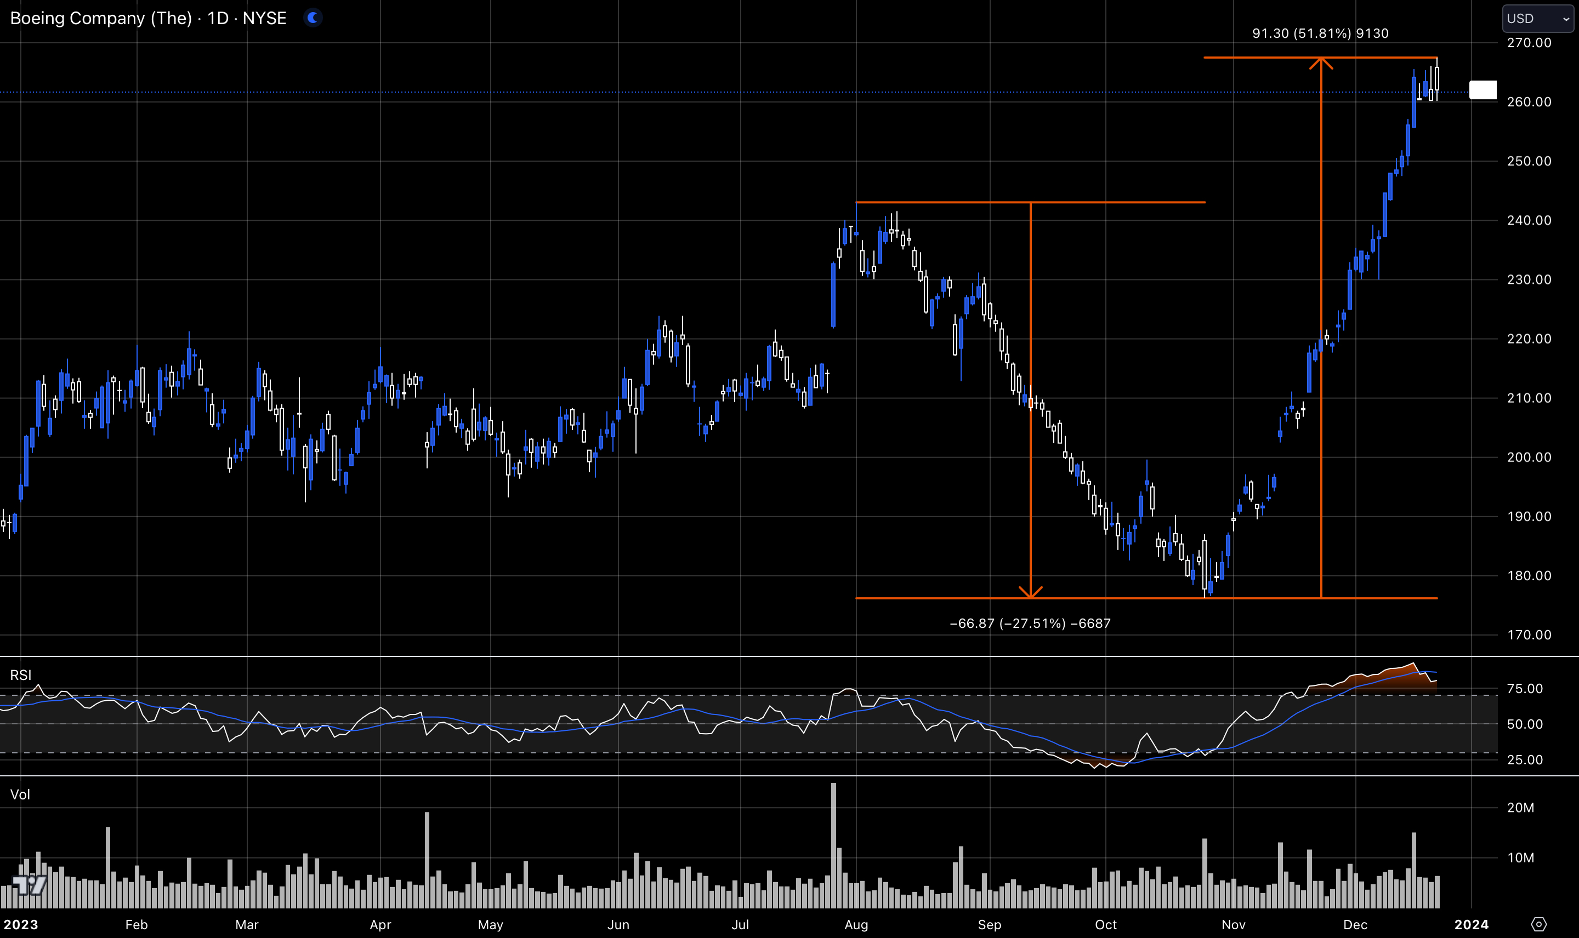The image size is (1579, 938).
Task: Click the 240.00 price axis label
Action: tap(1529, 220)
